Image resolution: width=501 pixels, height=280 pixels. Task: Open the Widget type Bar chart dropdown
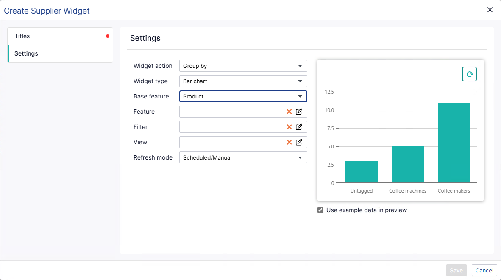243,81
